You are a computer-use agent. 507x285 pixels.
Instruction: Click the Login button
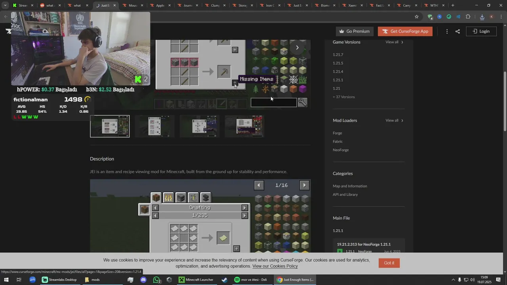481,31
